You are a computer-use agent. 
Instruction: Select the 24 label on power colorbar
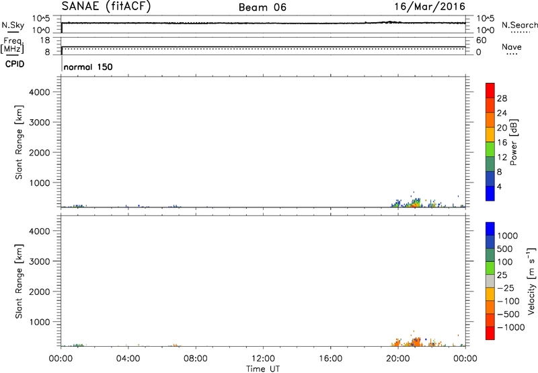502,113
